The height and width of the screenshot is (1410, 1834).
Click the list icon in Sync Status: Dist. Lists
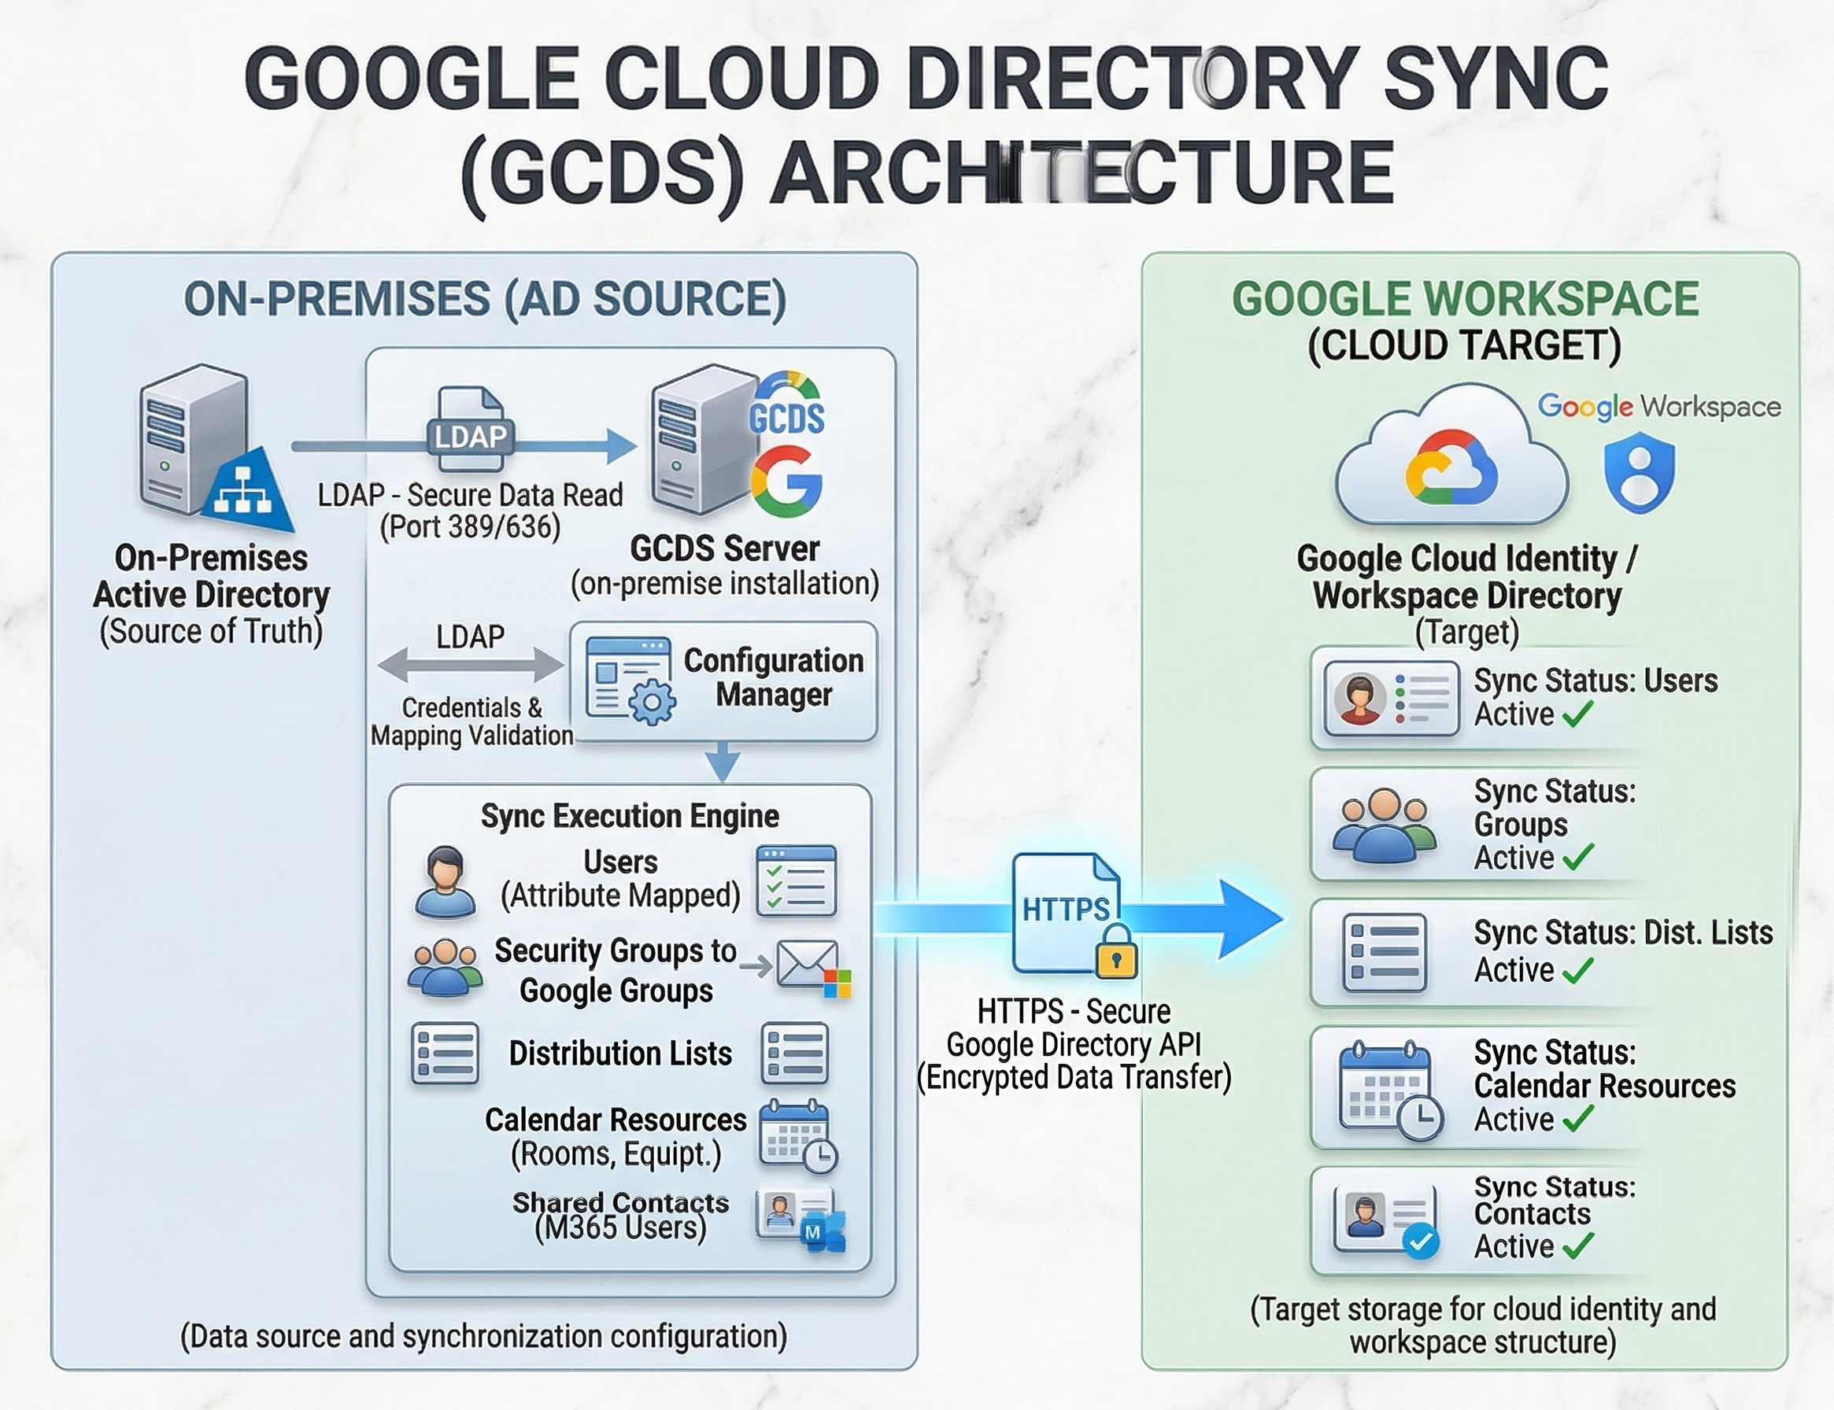point(1385,954)
